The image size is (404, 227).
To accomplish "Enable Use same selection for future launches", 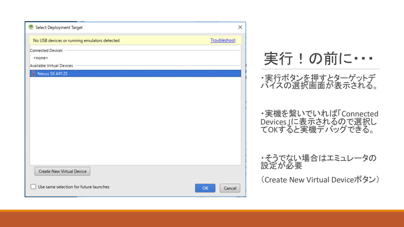I will [33, 186].
